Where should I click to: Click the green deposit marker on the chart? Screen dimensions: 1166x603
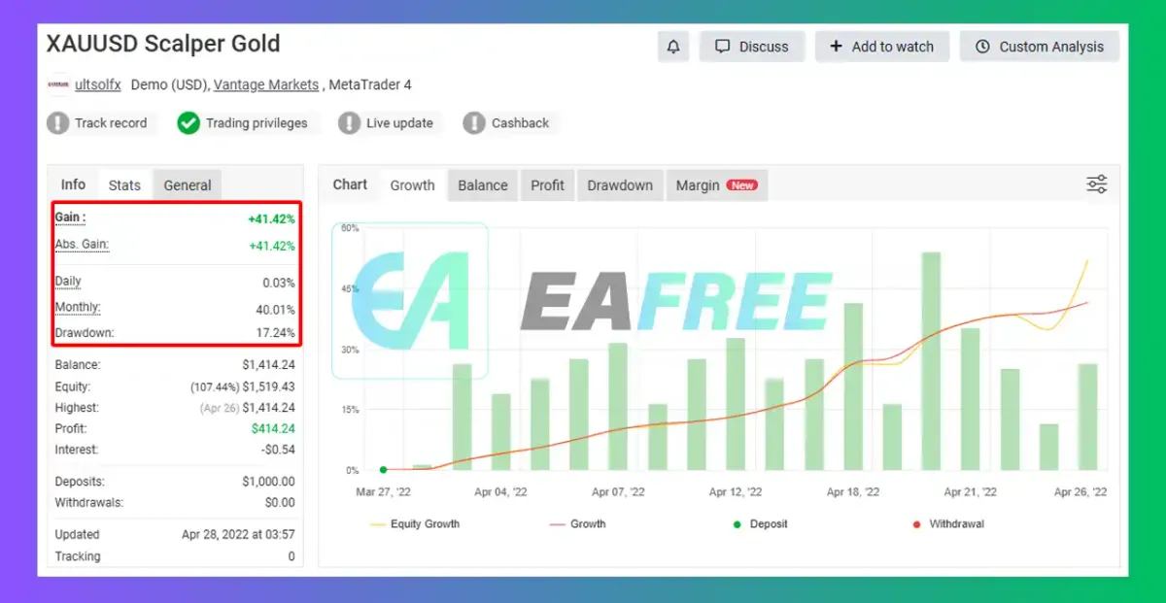coord(384,470)
